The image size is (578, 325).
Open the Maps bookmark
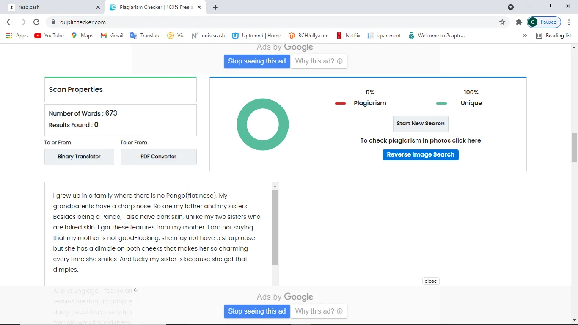pos(82,36)
